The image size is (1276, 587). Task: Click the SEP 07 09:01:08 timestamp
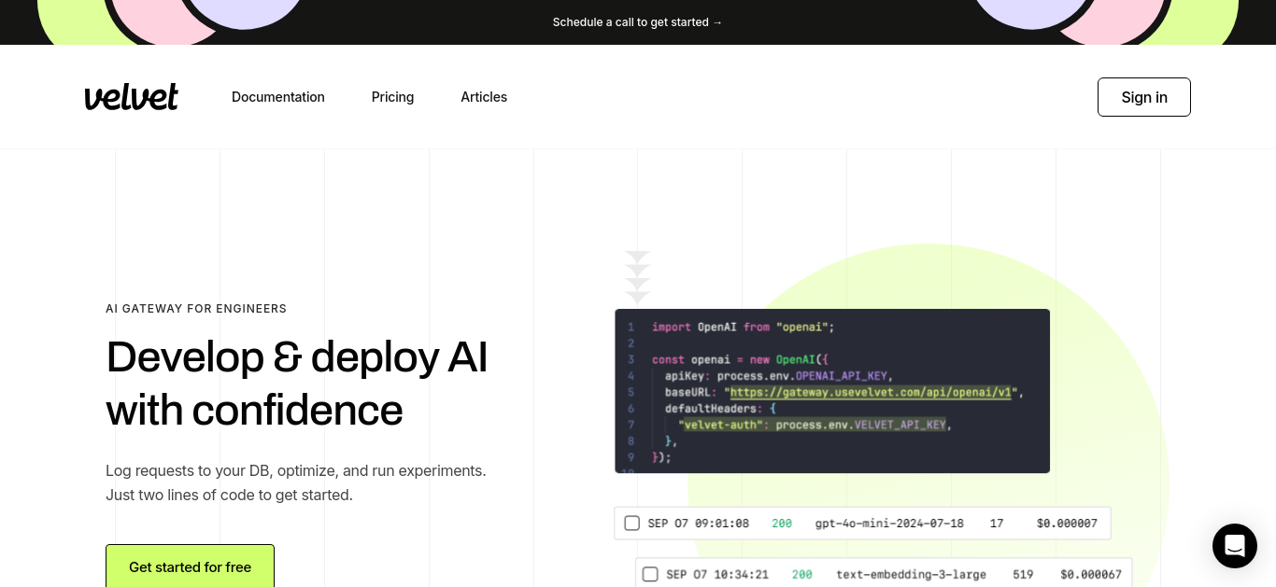click(699, 524)
